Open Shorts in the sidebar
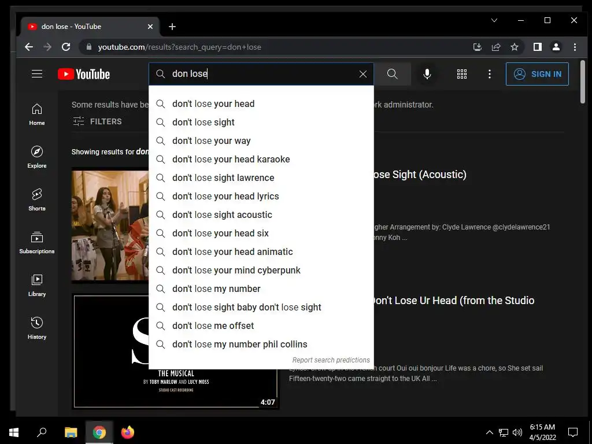This screenshot has width=592, height=444. pyautogui.click(x=37, y=199)
